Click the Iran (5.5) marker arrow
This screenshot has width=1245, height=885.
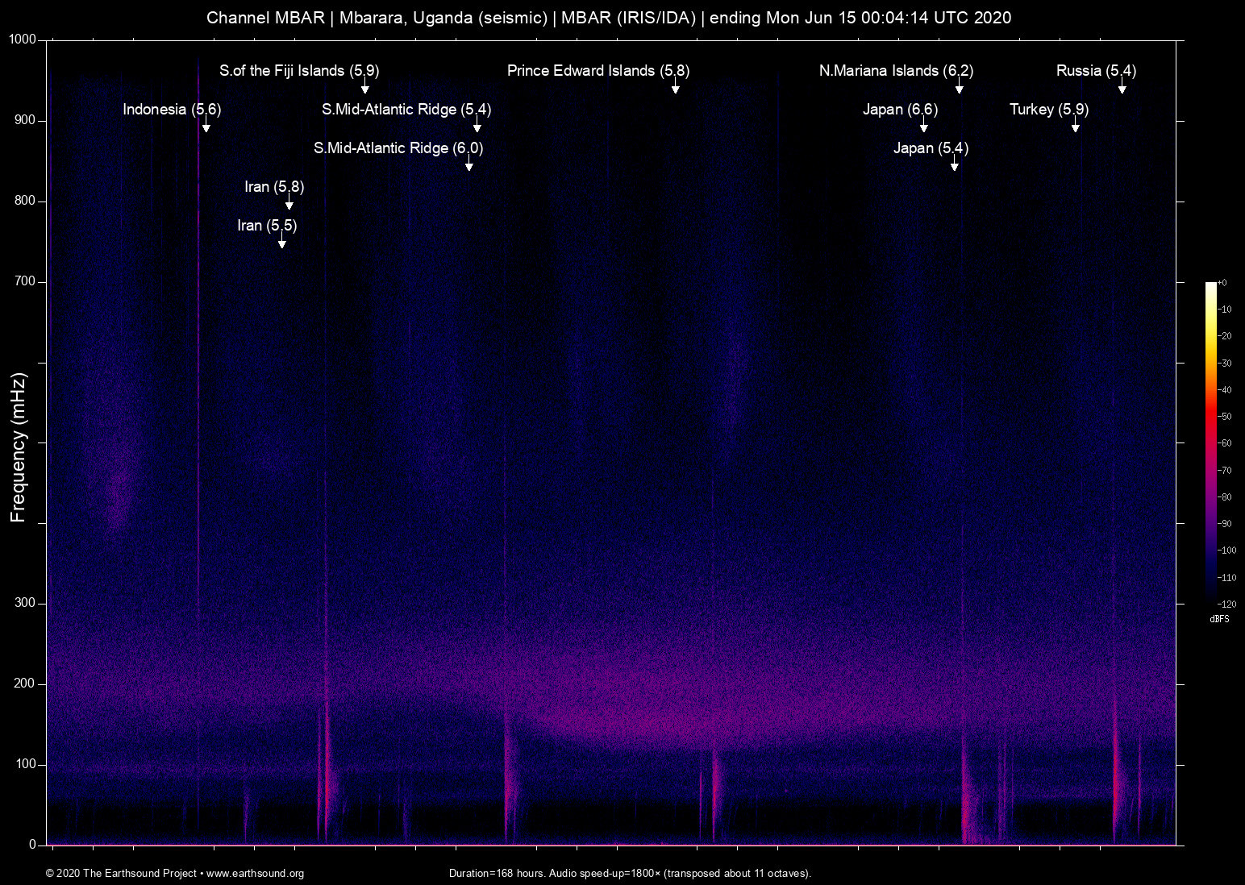(x=281, y=245)
